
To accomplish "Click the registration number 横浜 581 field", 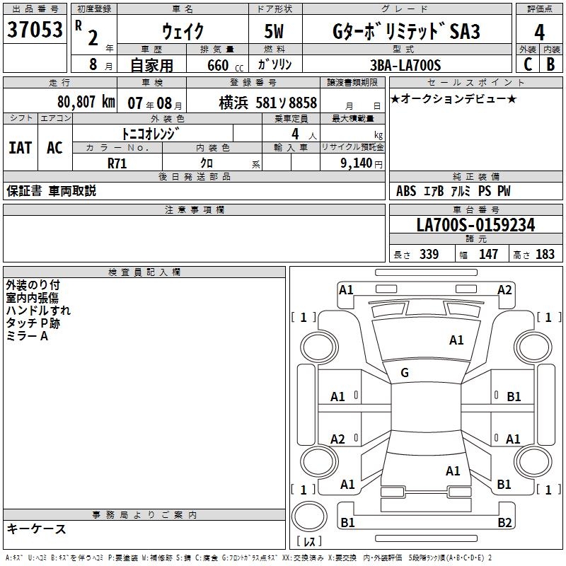I will (x=253, y=103).
